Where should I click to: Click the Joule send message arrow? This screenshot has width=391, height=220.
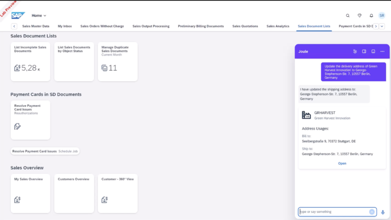[372, 212]
